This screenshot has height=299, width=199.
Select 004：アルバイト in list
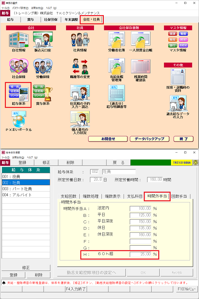point(26,195)
